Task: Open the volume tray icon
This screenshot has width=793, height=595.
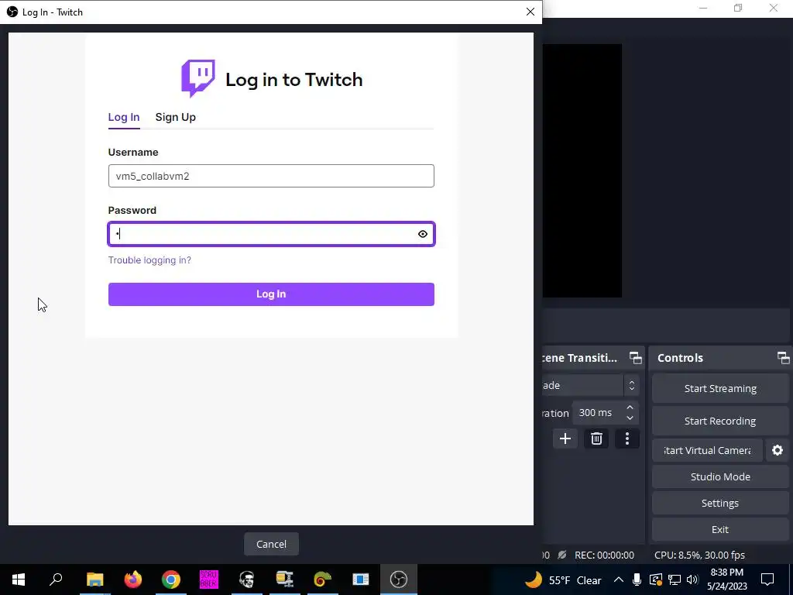Action: point(693,580)
